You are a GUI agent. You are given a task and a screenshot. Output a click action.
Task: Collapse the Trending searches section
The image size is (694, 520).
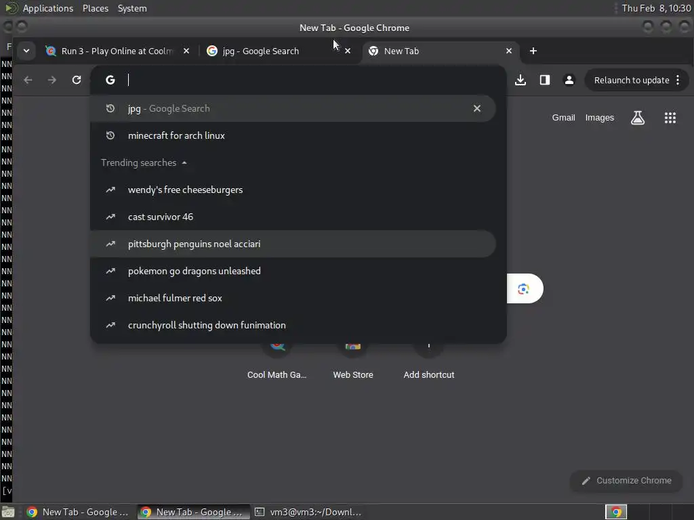[x=144, y=162]
